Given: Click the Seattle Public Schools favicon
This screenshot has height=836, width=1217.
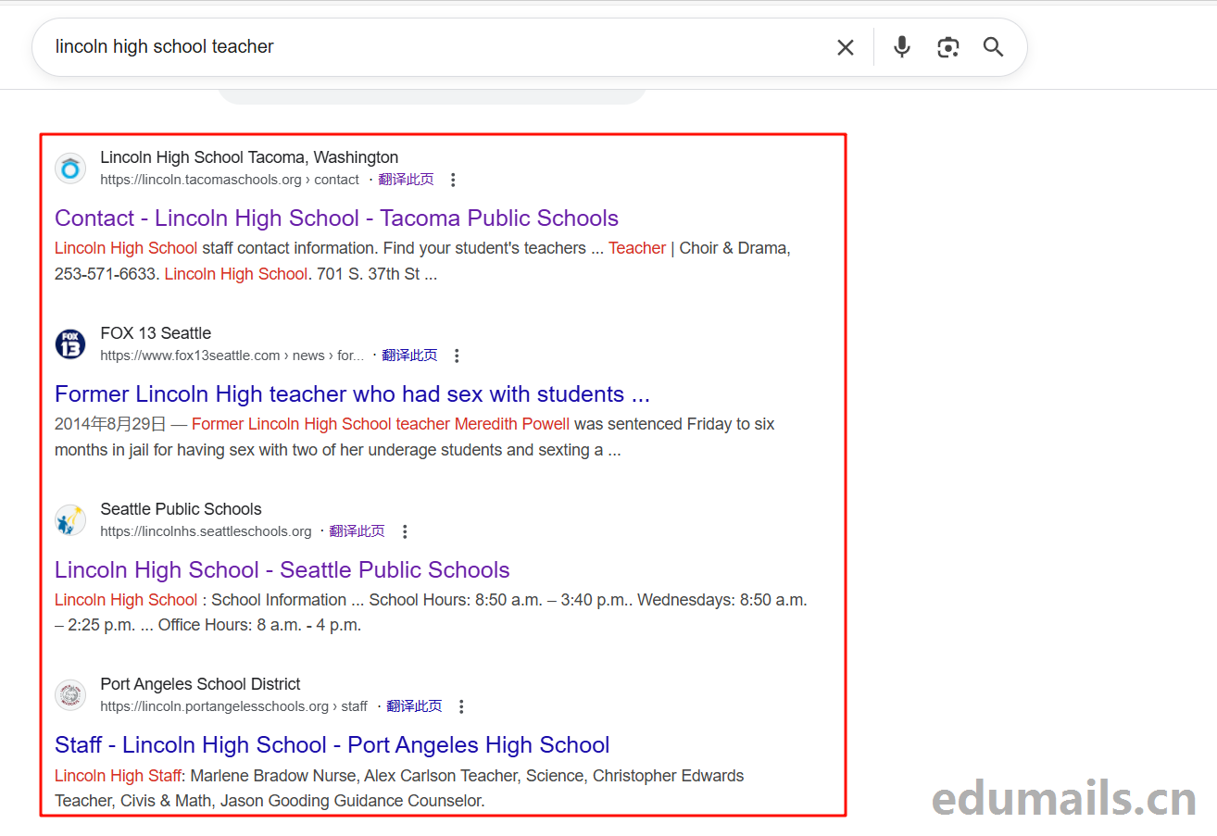Looking at the screenshot, I should 70,520.
